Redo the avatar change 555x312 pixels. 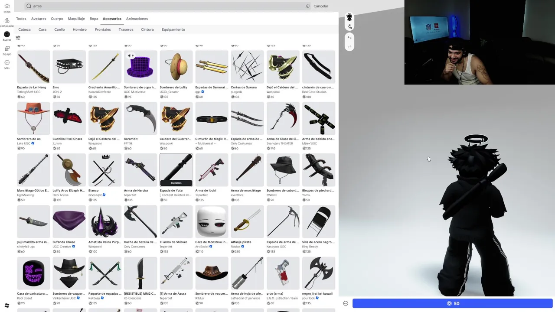click(349, 46)
